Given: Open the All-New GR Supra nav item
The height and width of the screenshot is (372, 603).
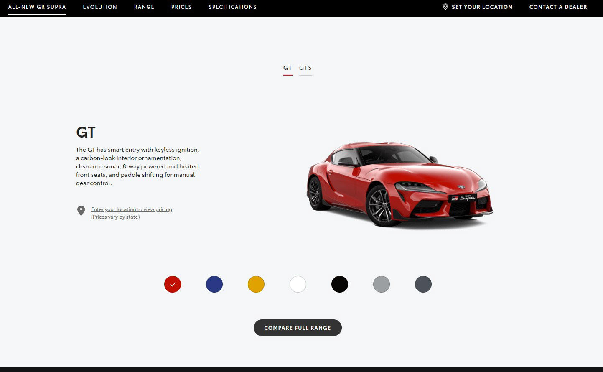Looking at the screenshot, I should 37,7.
